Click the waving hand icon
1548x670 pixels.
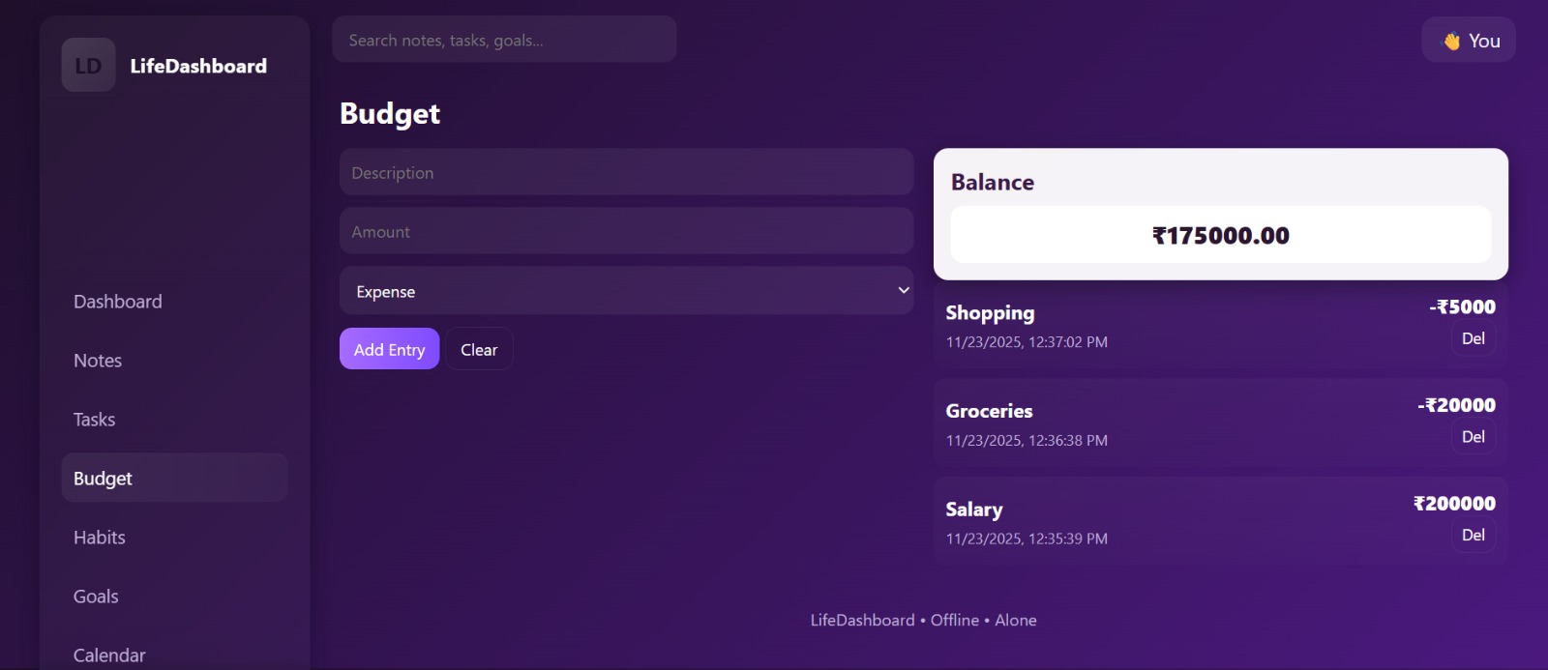point(1451,41)
